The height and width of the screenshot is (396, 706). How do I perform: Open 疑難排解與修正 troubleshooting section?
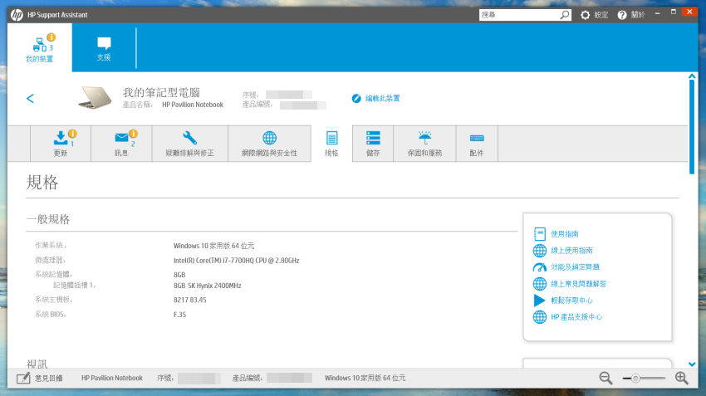(190, 144)
